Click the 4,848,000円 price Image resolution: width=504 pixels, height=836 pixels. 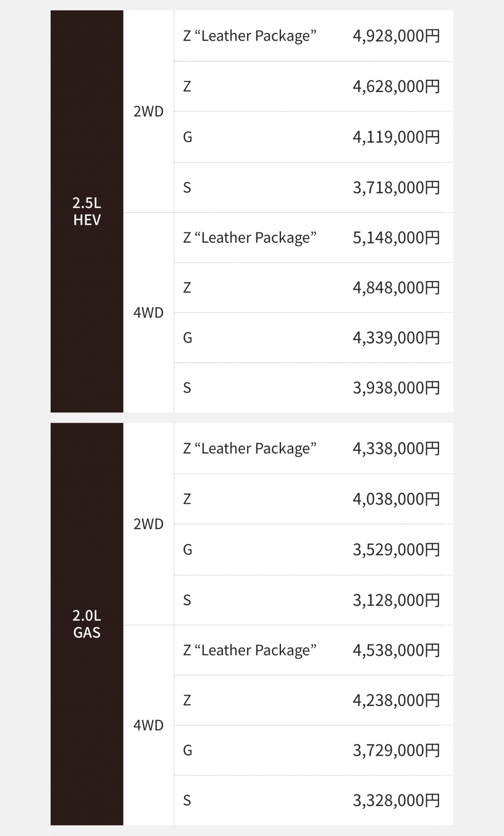396,288
